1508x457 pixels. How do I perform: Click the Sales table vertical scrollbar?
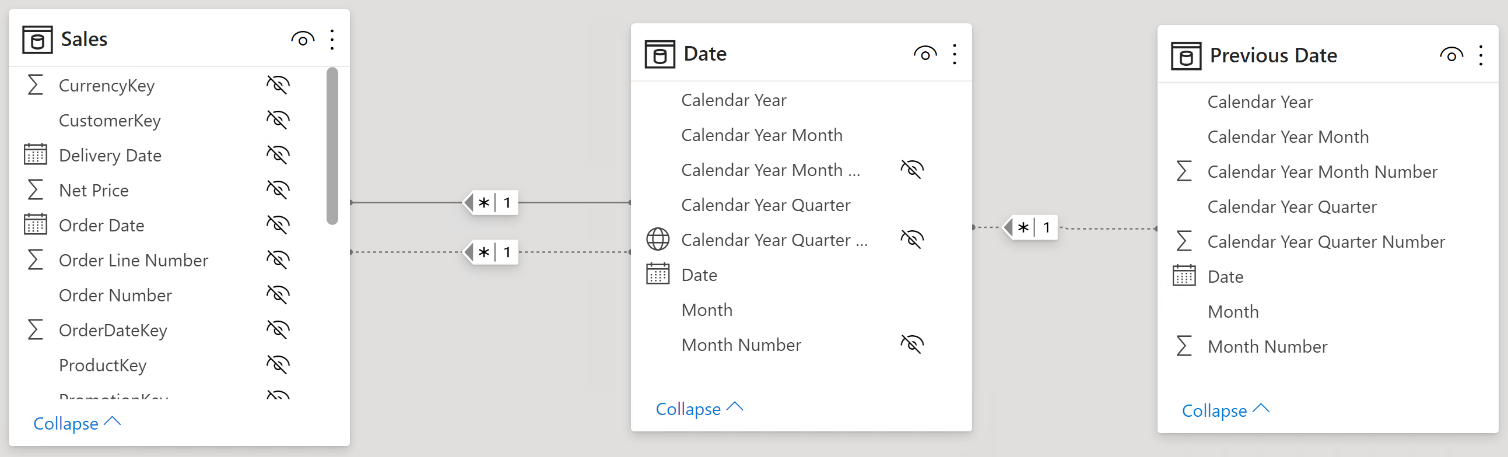(332, 146)
